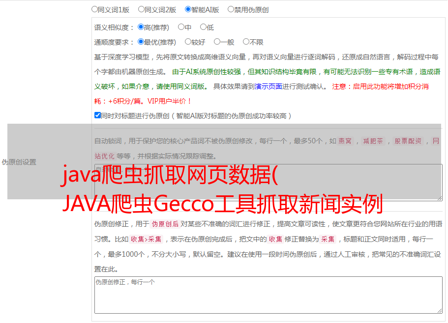Click the 伪原创后 highlighted tag
This screenshot has width=448, height=323.
pyautogui.click(x=165, y=224)
